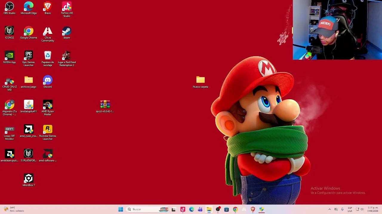
Task: Select the Rockstar Games Launcher icon
Action: (48, 132)
